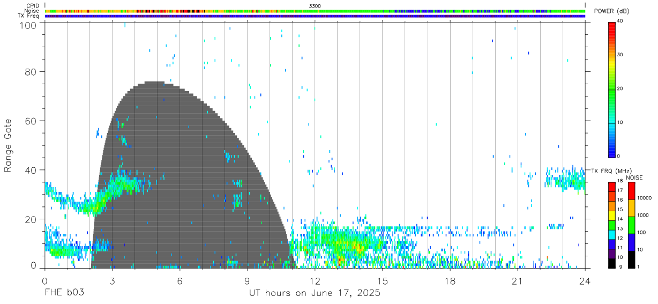Click the Noise color strip above the plot
The height and width of the screenshot is (304, 658).
[x=315, y=11]
